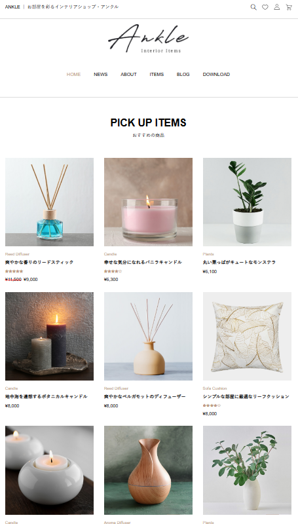The image size is (298, 524).
Task: Open the BLOG menu item
Action: 183,74
